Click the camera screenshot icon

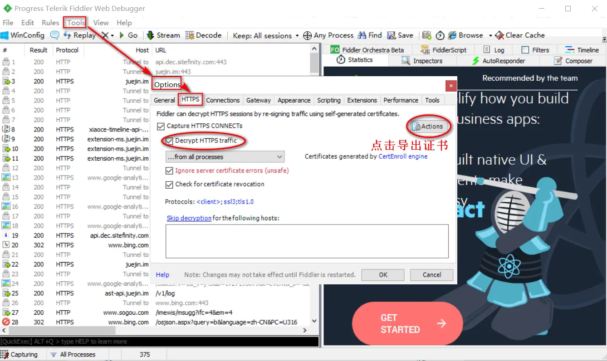pos(426,35)
